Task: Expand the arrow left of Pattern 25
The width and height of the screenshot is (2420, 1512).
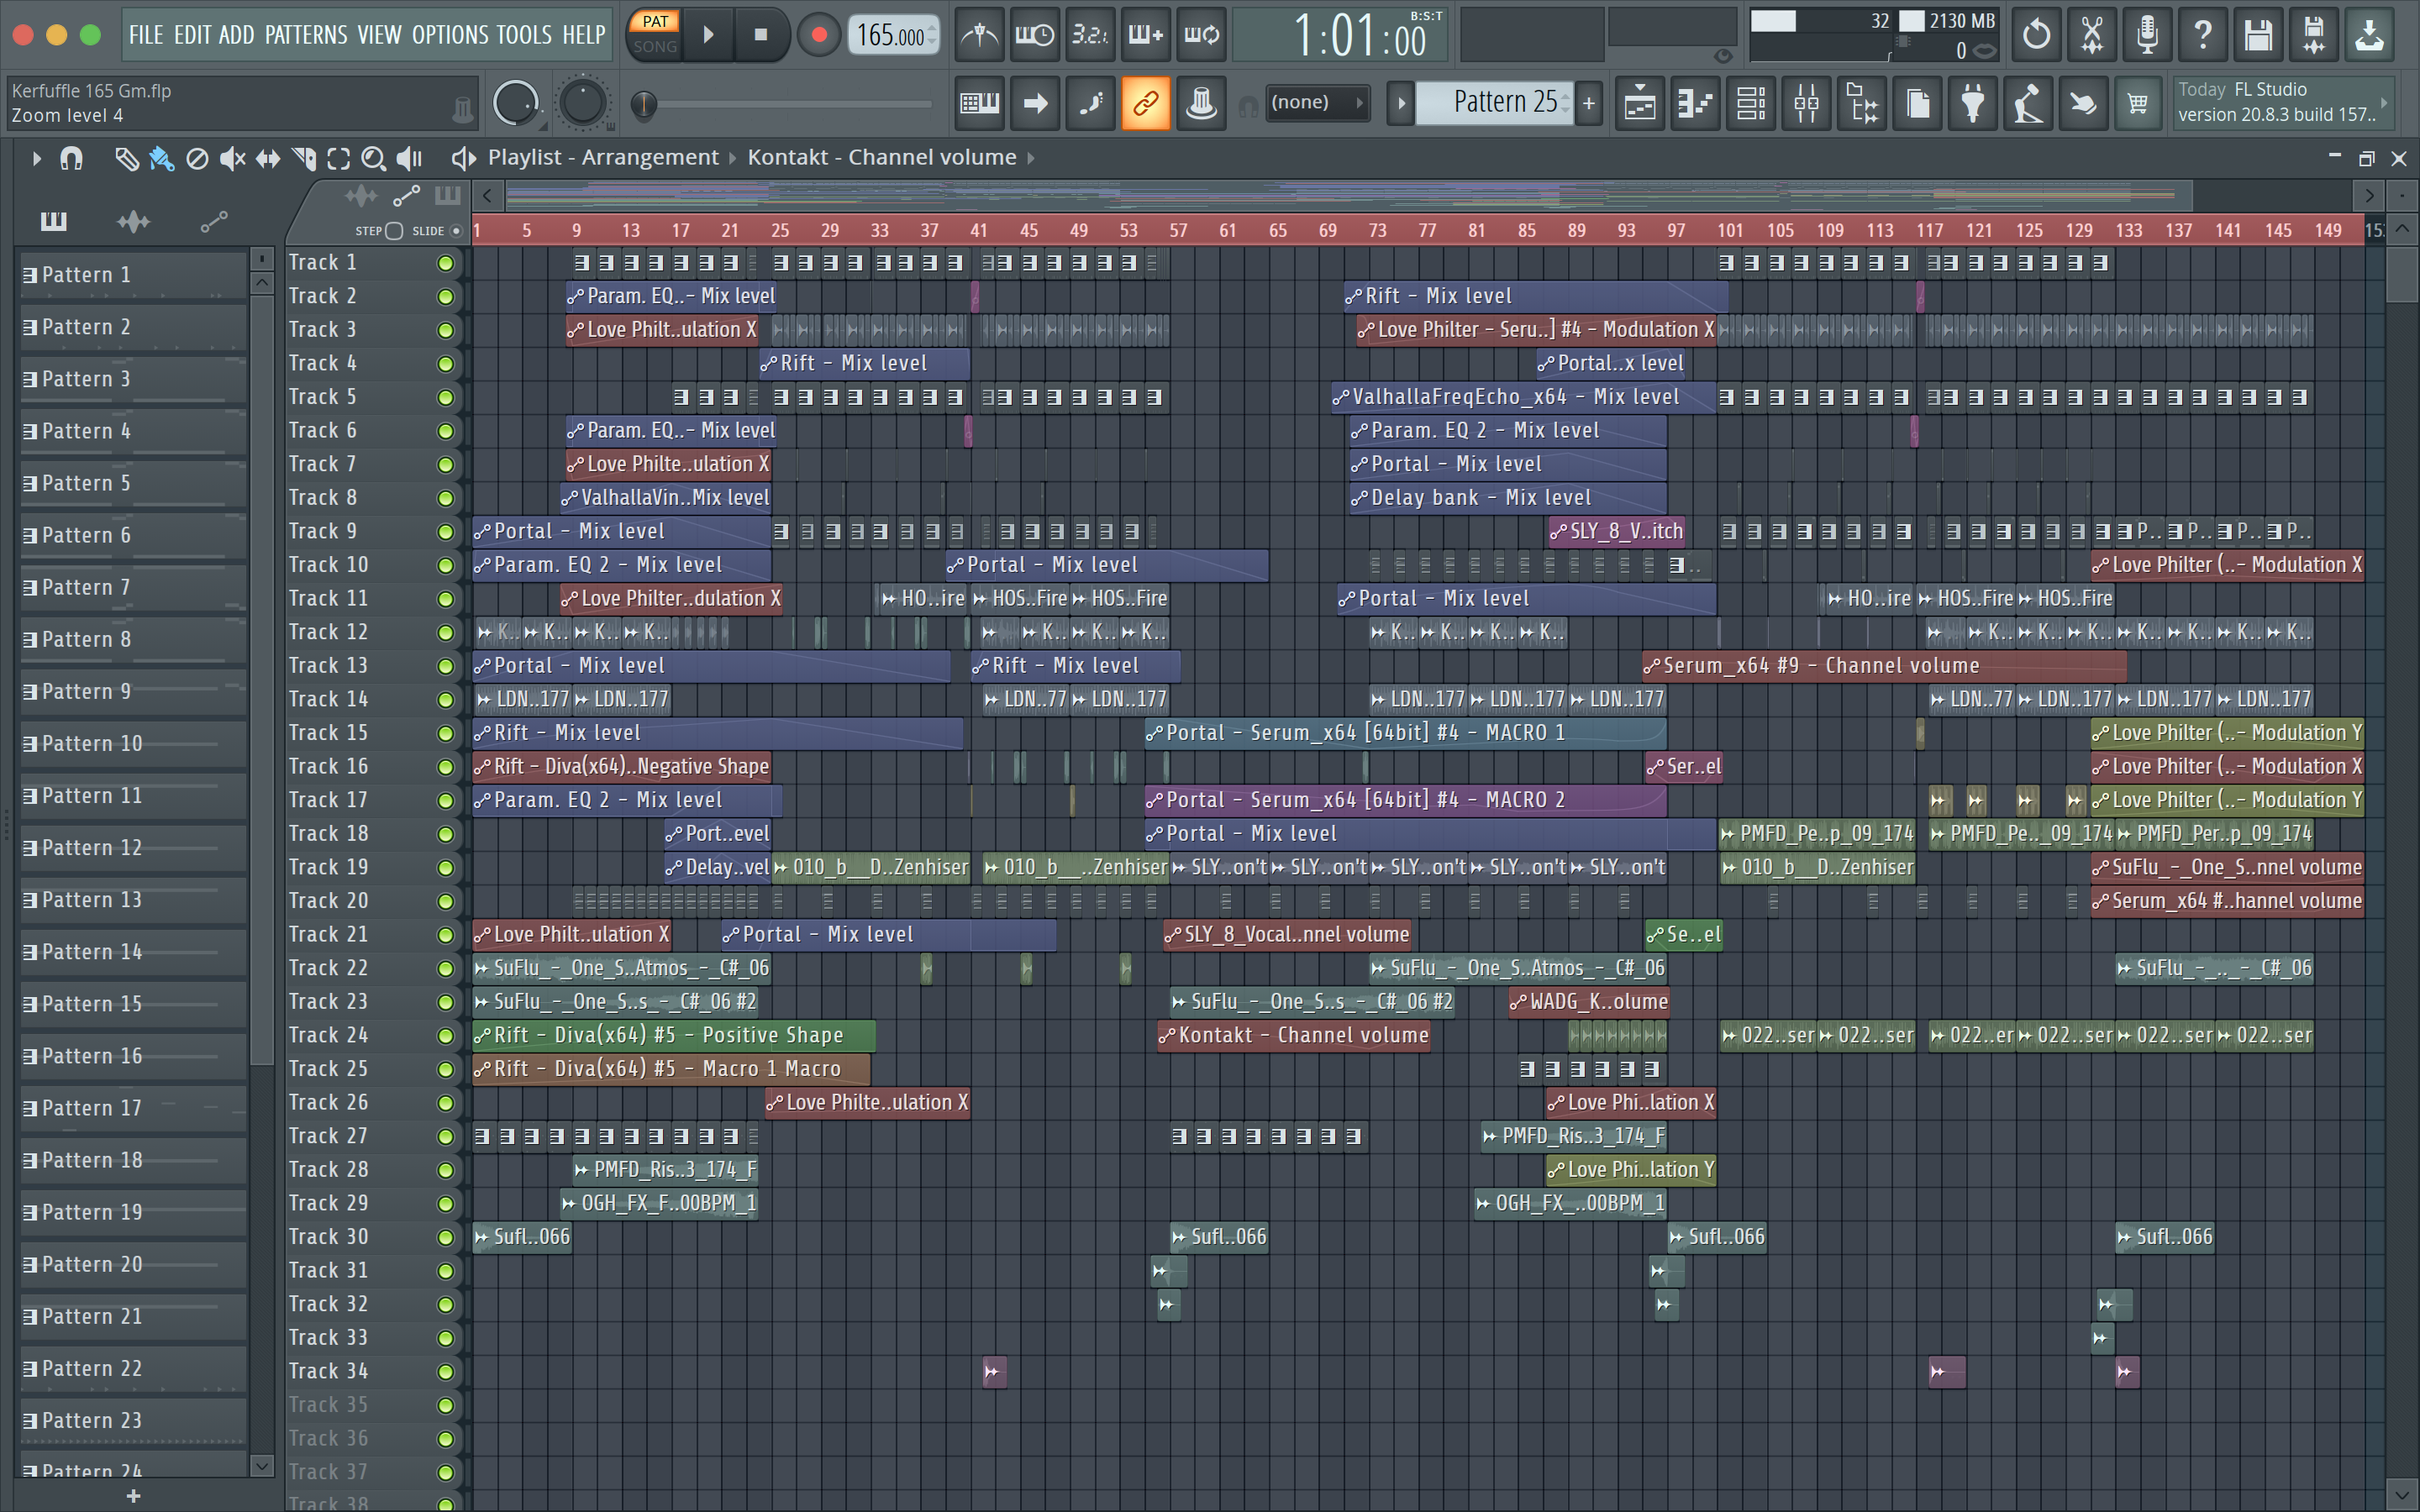Action: (x=1400, y=102)
